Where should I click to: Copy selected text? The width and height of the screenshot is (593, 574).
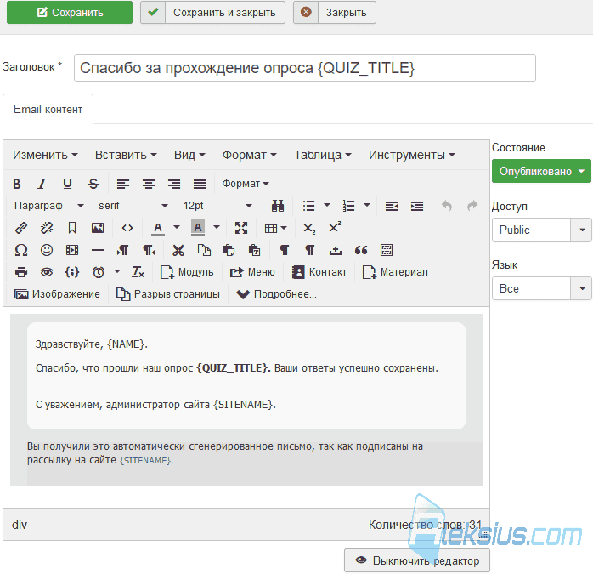tap(204, 250)
